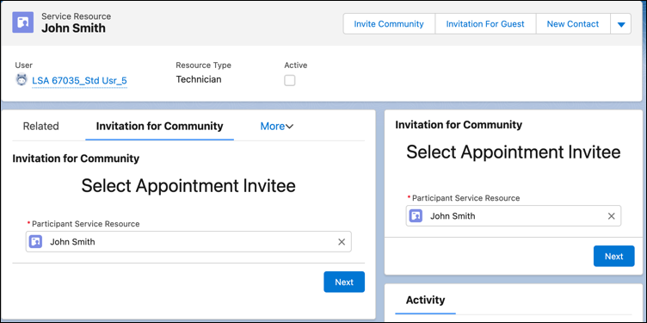Image resolution: width=647 pixels, height=323 pixels.
Task: Click the Service Resource header label
Action: click(x=76, y=16)
